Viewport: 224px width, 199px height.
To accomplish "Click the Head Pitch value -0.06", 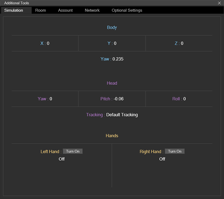I will 118,99.
